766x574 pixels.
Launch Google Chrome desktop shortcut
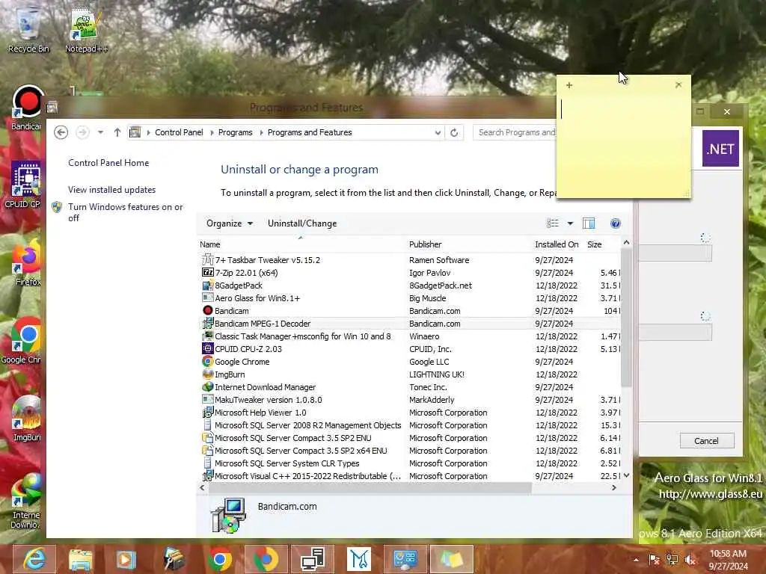(23, 341)
